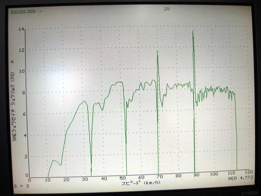The height and width of the screenshot is (196, 261).
Task: Click the X-axis value 20
Action: point(66,179)
